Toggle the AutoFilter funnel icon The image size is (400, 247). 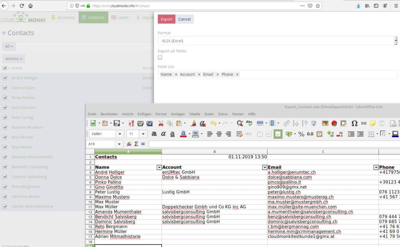[314, 123]
